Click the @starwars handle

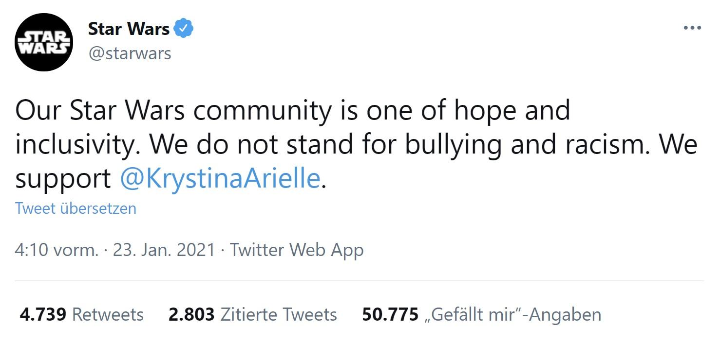point(130,53)
